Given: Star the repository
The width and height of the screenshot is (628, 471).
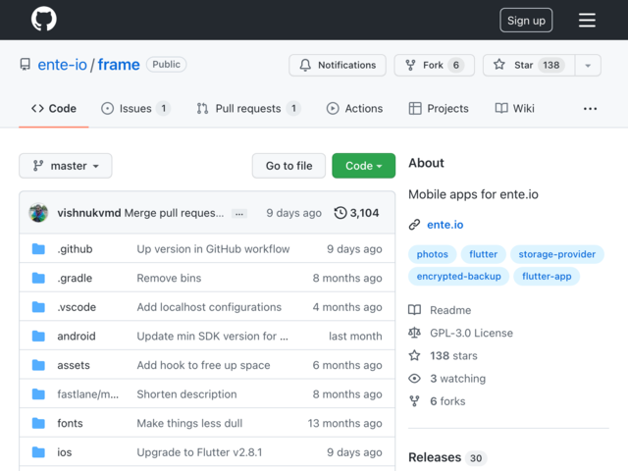Looking at the screenshot, I should (529, 65).
